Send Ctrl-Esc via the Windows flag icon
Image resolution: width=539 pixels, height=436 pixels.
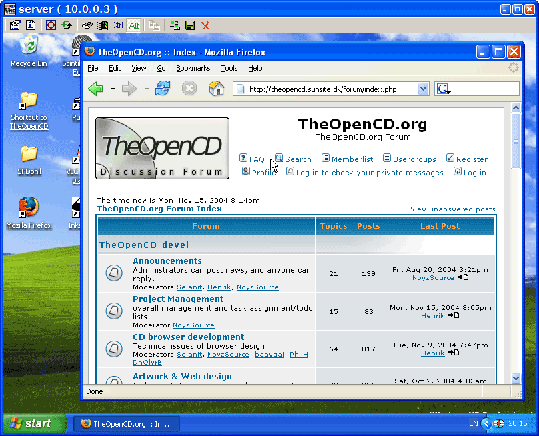(x=103, y=25)
